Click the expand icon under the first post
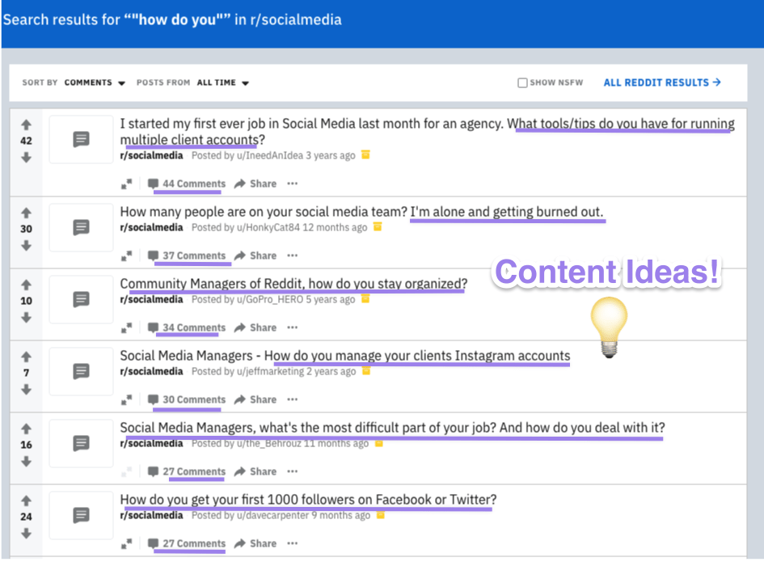 click(128, 184)
